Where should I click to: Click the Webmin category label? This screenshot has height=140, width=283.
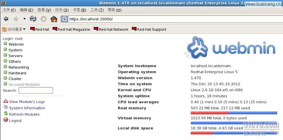point(16,44)
